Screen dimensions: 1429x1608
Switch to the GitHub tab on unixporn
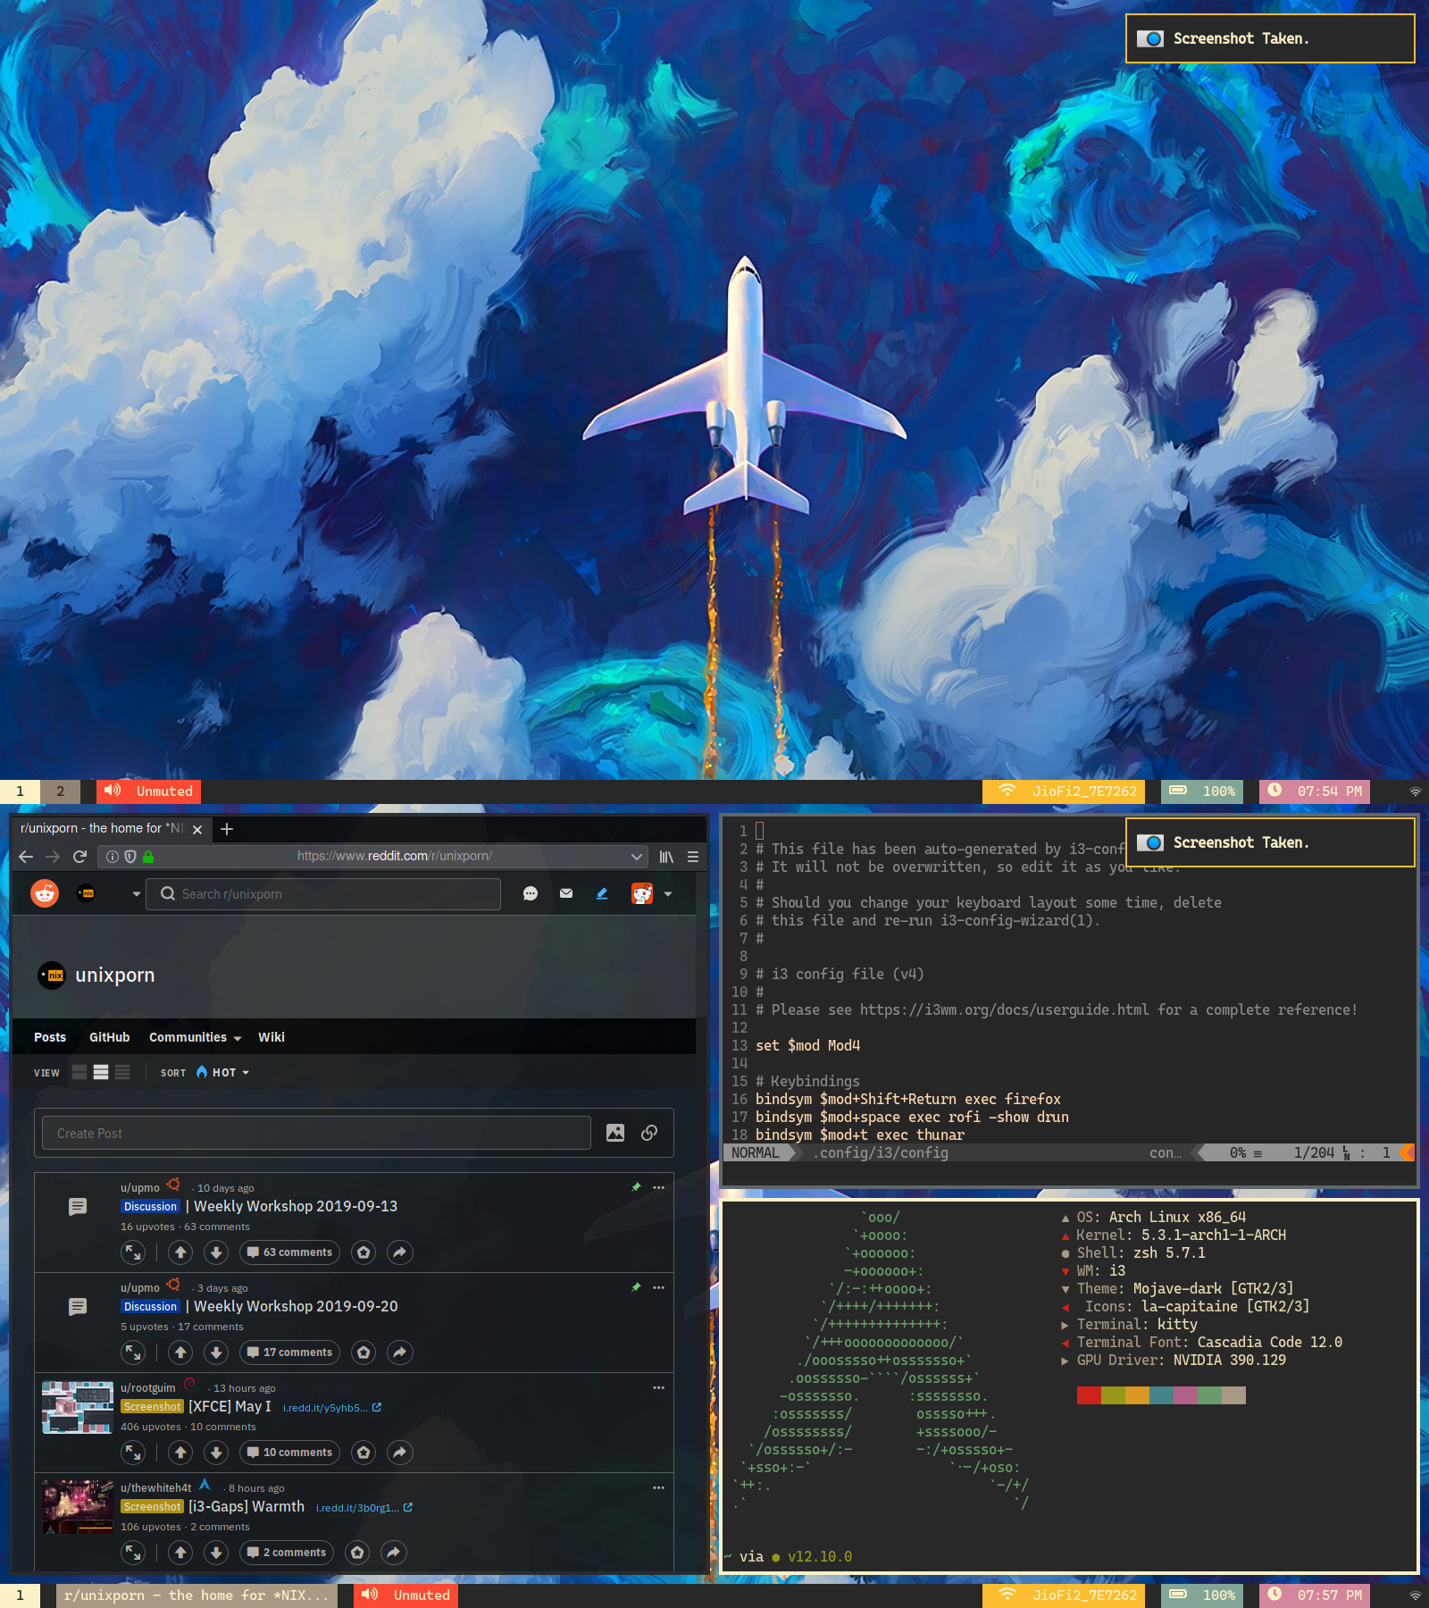click(109, 1037)
